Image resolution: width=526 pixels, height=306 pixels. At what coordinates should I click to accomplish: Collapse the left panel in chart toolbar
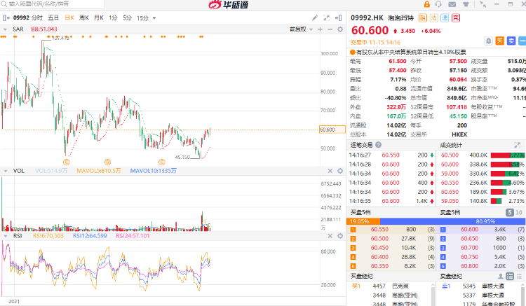coord(6,18)
